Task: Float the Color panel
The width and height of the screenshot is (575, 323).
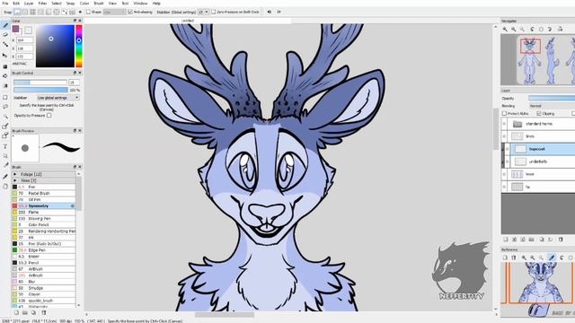Action: 75,21
